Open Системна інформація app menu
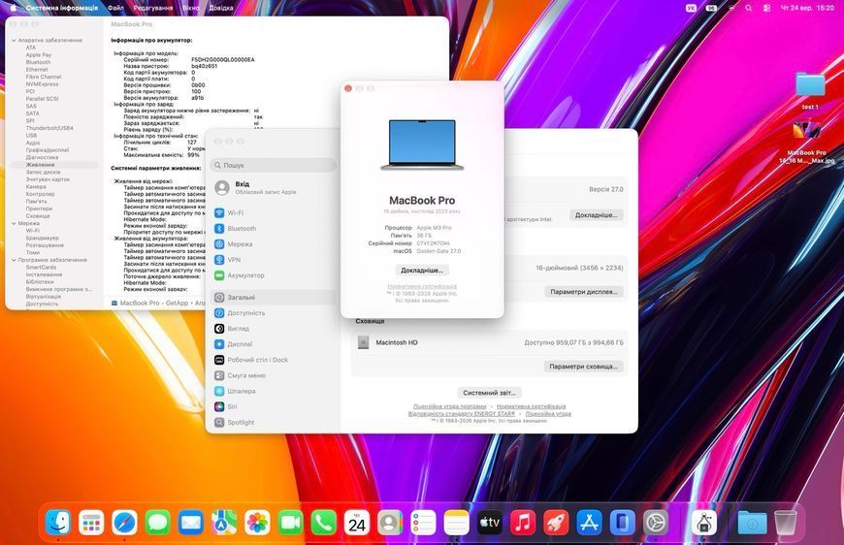Image resolution: width=844 pixels, height=545 pixels. coord(62,8)
